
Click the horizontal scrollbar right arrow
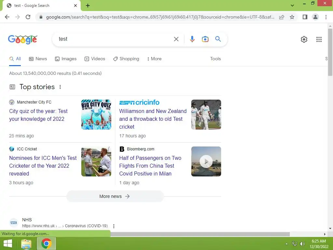325,234
